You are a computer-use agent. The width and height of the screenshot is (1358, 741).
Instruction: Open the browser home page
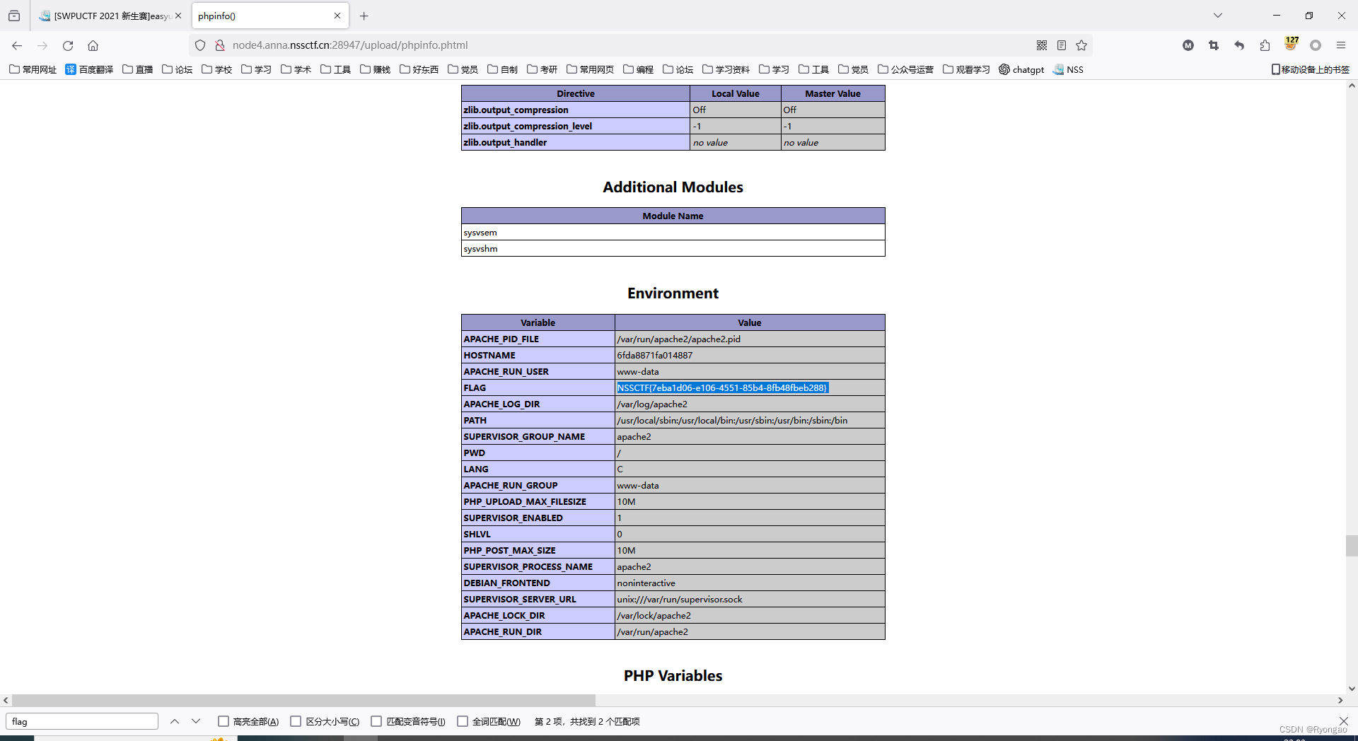pos(93,45)
